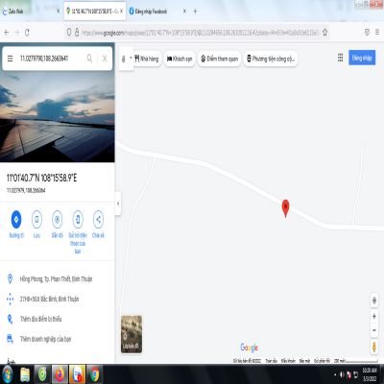
Task: Switch to the Facebook login tab
Action: 152,12
